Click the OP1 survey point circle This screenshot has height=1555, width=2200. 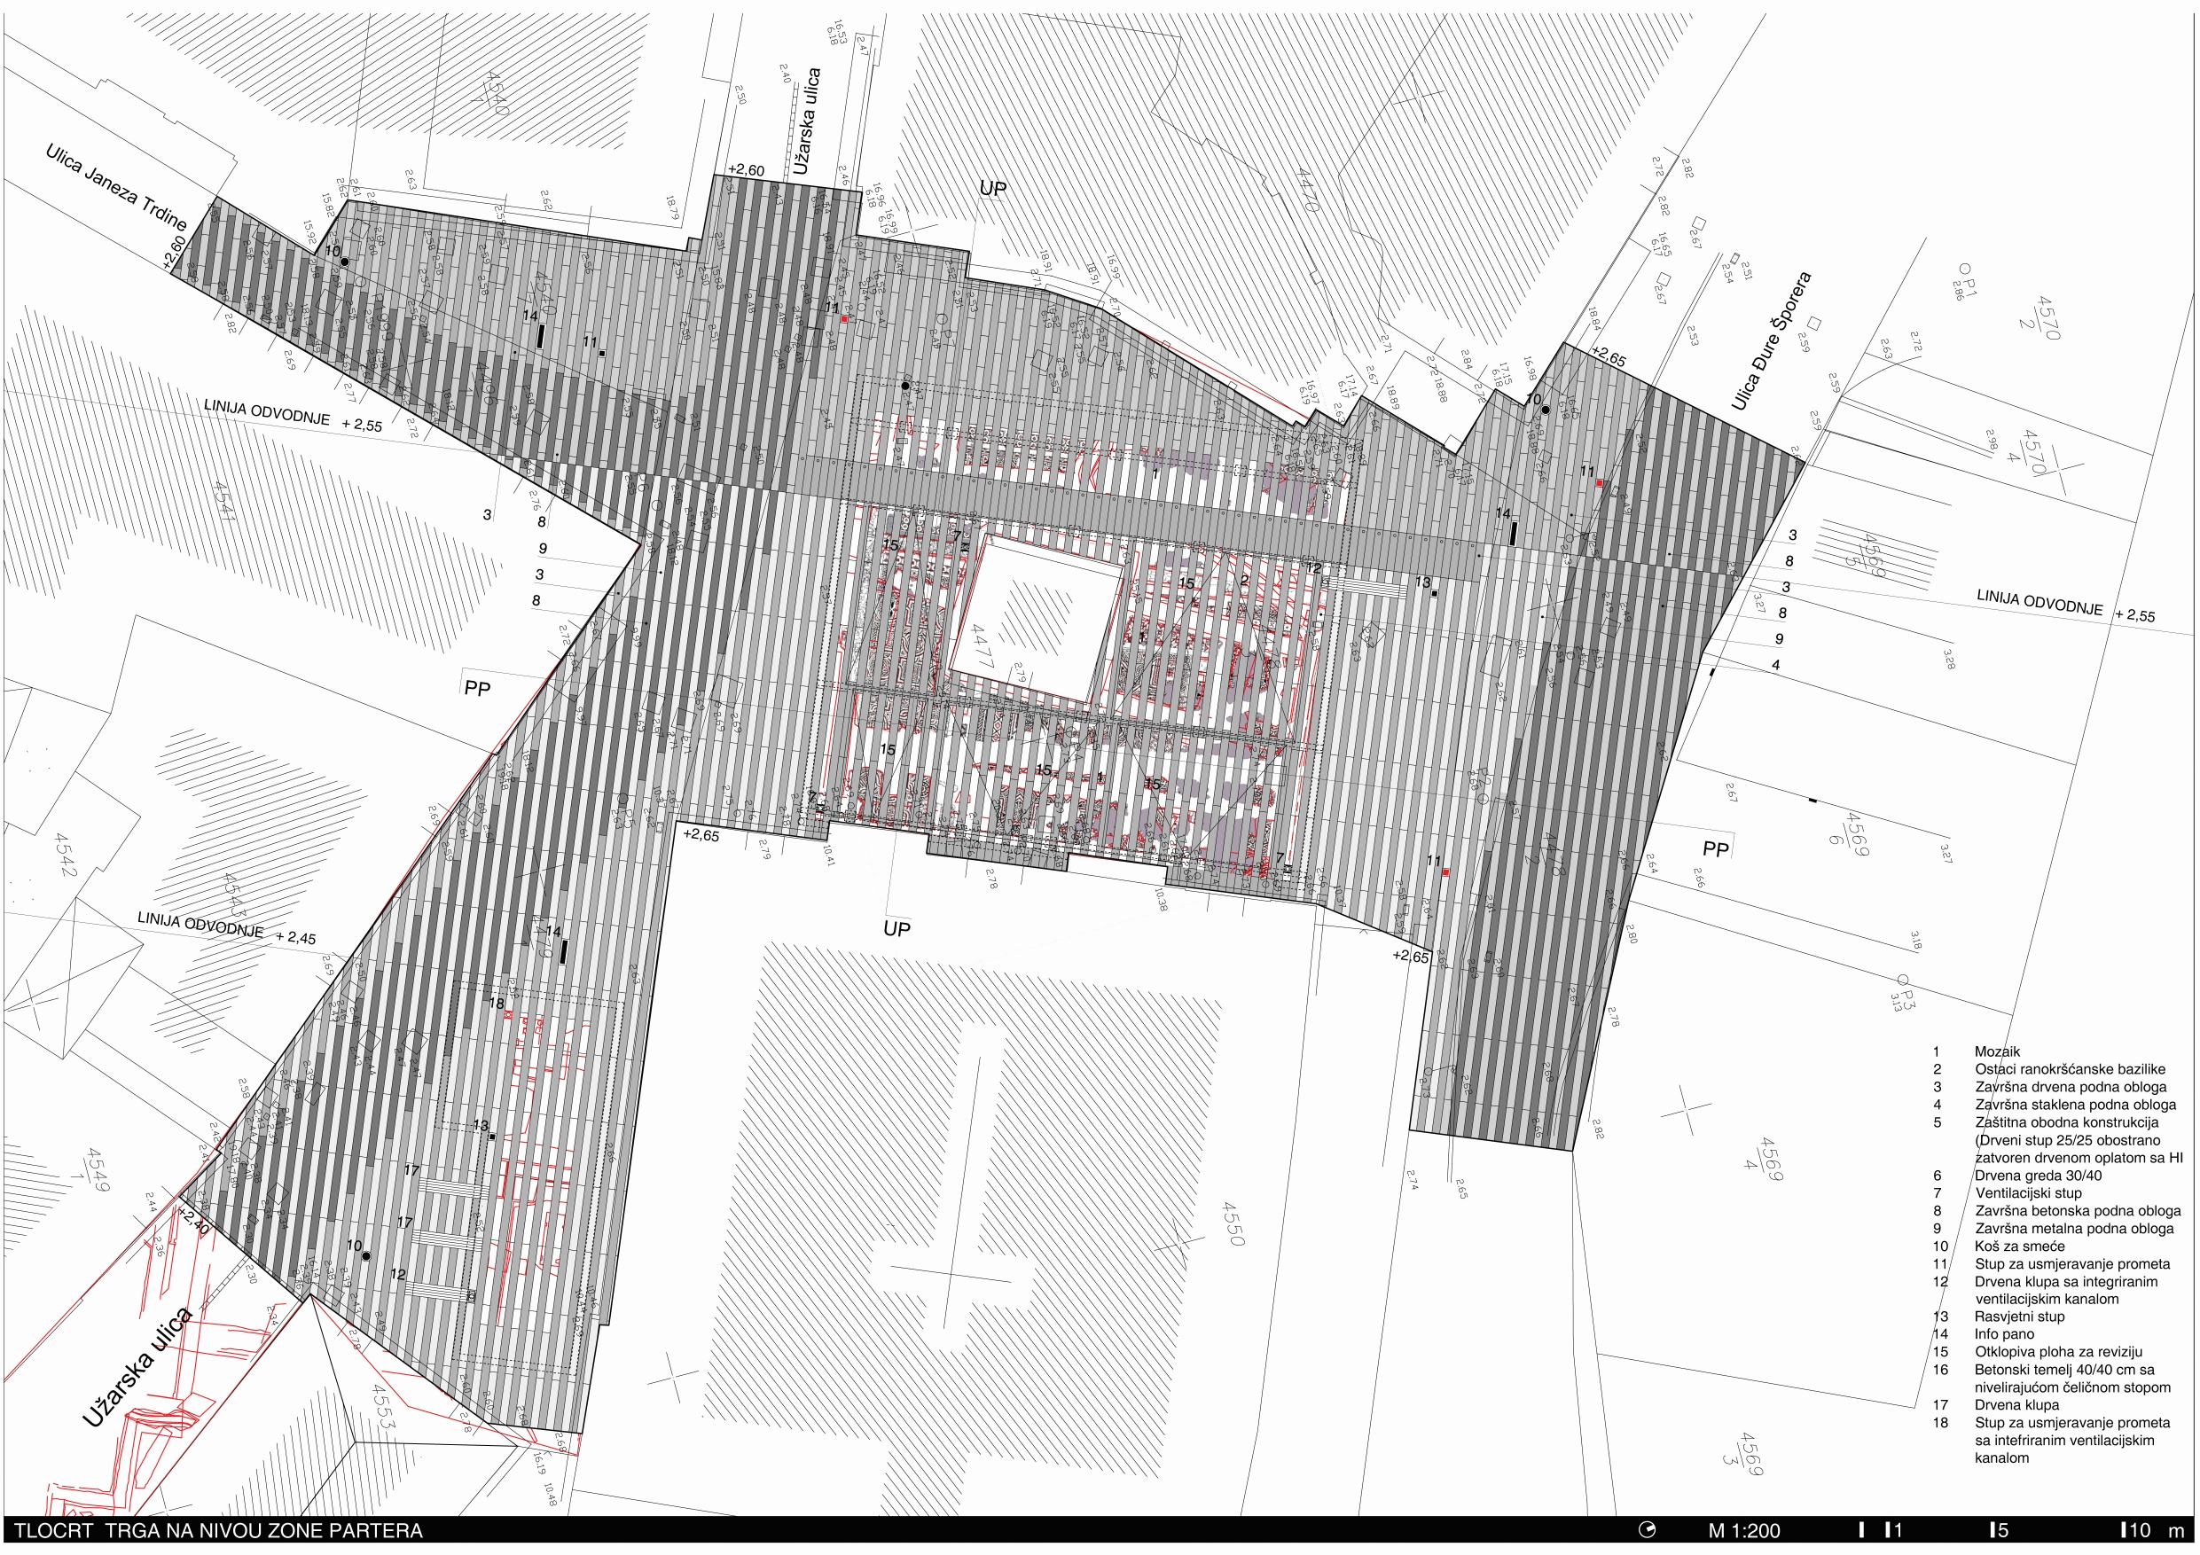(1963, 269)
